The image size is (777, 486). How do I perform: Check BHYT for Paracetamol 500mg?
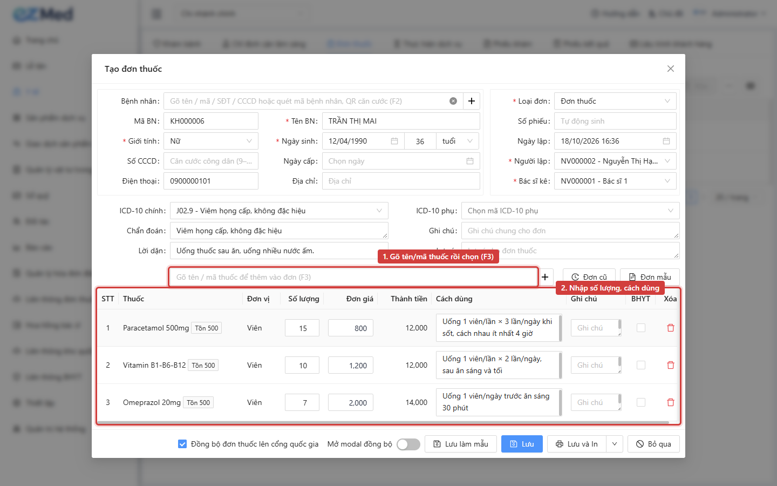point(641,328)
